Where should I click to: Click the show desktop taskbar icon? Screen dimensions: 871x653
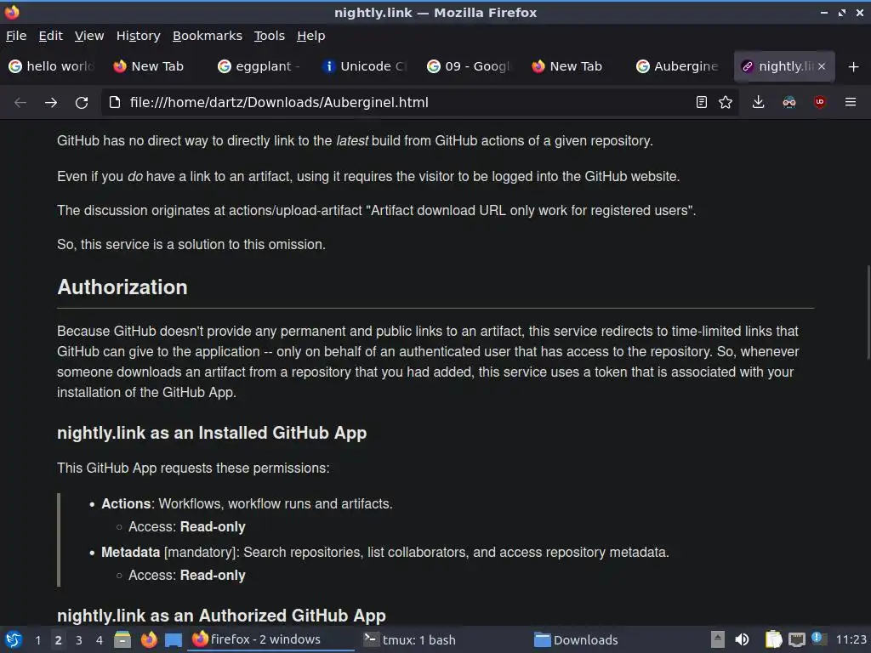174,640
